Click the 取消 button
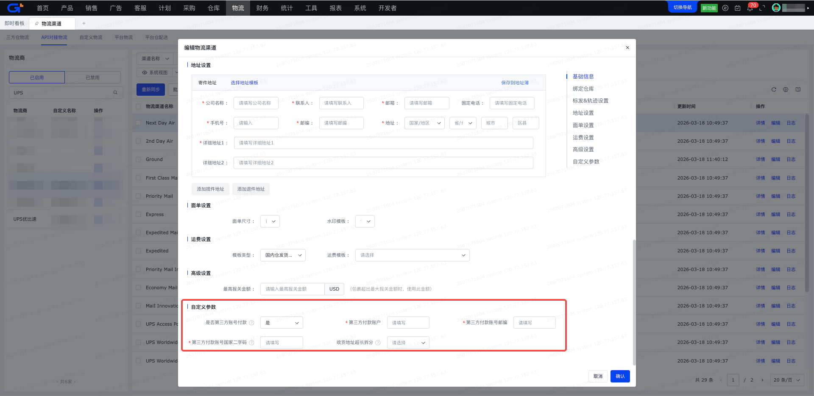The width and height of the screenshot is (814, 396). (598, 376)
